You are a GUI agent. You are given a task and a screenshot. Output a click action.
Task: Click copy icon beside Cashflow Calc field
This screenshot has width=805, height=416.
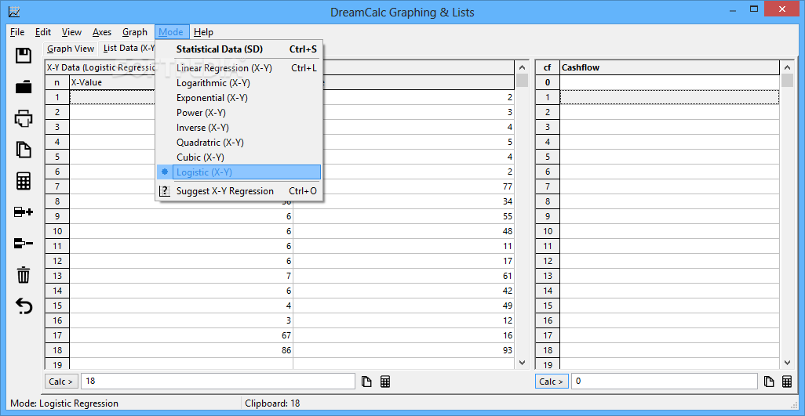769,382
